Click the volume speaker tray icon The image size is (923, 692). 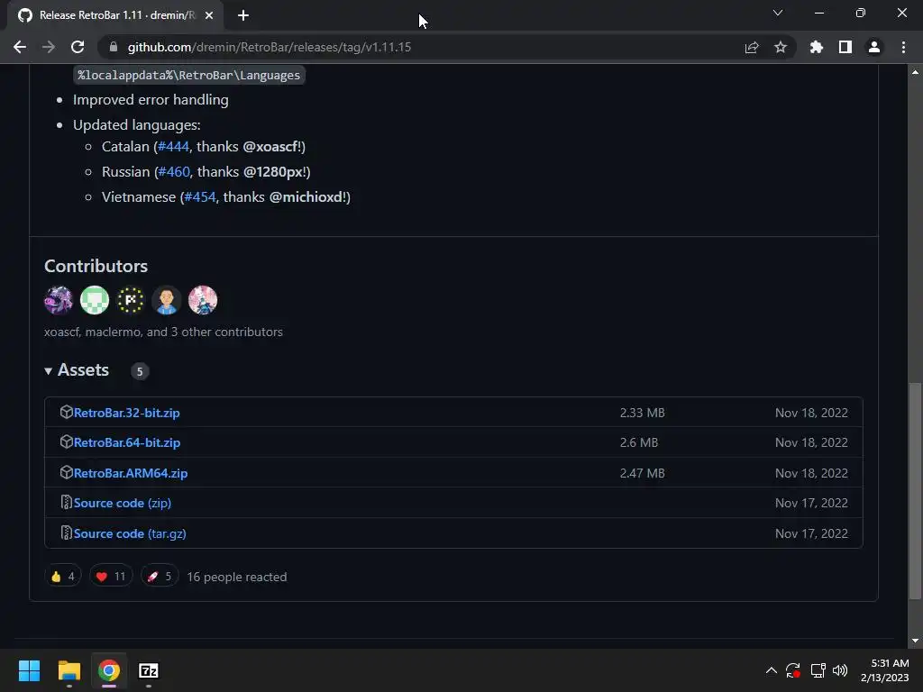pyautogui.click(x=840, y=670)
